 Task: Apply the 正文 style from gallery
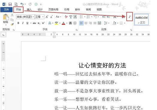point(141,20)
